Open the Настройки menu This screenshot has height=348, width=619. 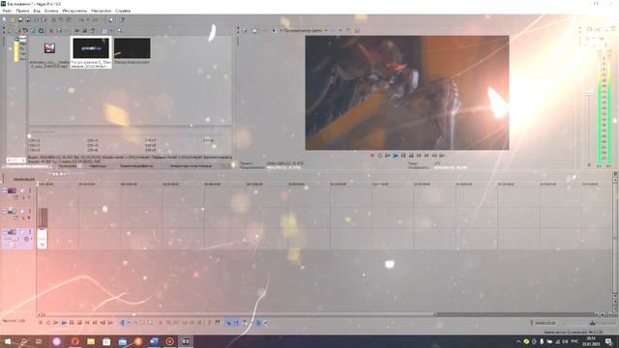(101, 11)
